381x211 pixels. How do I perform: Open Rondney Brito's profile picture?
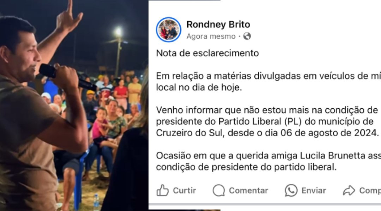click(x=168, y=30)
